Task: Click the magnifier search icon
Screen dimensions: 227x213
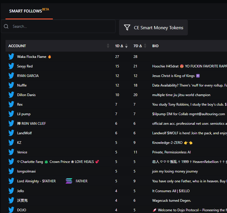Action: 6,26
